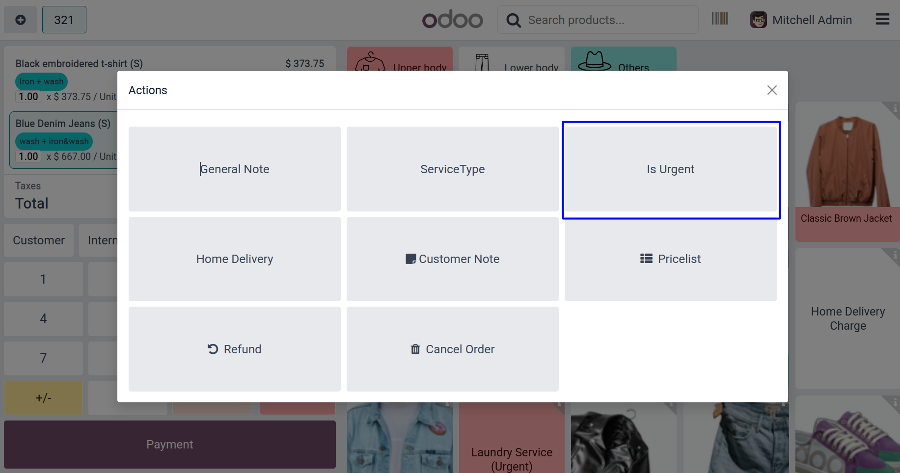The width and height of the screenshot is (900, 473).
Task: Select the Others category hat icon
Action: coord(594,61)
